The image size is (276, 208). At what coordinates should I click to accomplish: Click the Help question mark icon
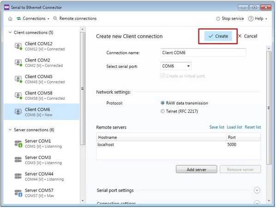point(251,18)
